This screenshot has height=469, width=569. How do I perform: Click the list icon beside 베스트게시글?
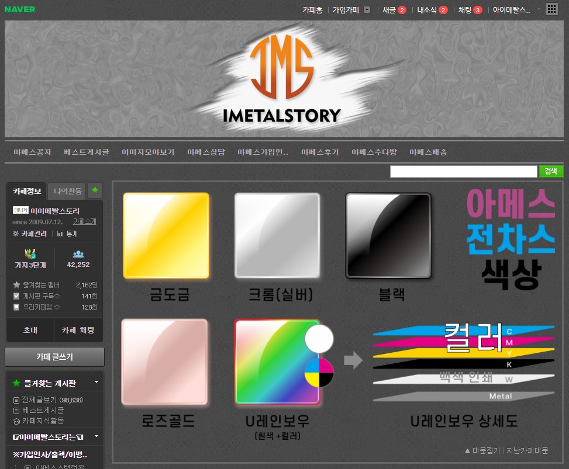16,411
